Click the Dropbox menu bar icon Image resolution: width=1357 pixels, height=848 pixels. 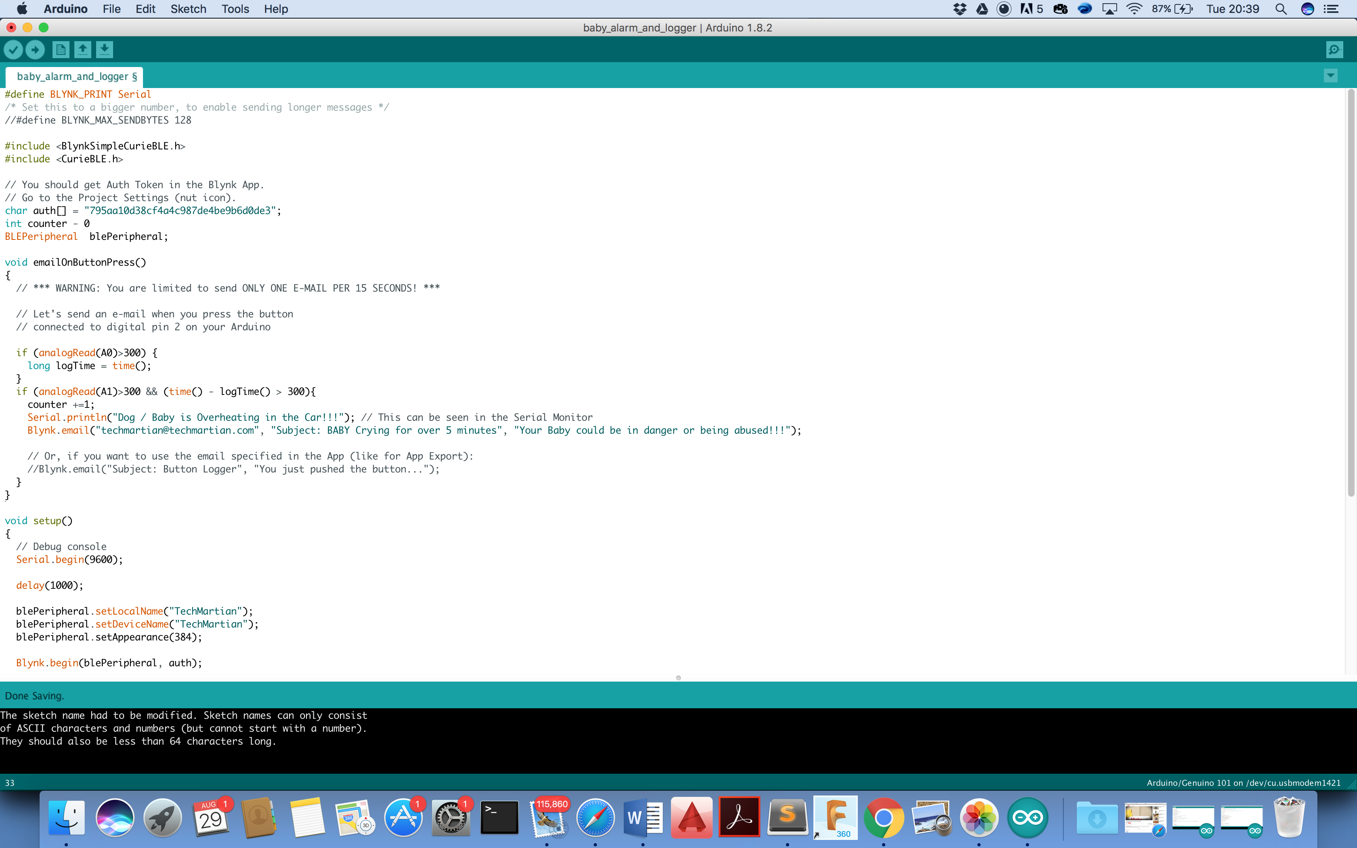pos(960,9)
